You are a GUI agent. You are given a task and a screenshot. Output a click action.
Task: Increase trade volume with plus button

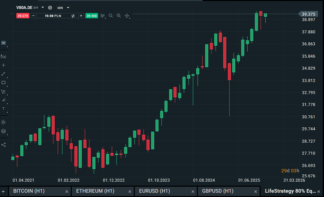(81, 16)
